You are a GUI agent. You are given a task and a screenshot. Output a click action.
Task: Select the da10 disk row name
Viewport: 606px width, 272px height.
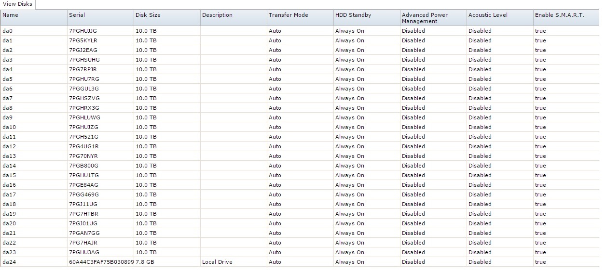point(10,127)
